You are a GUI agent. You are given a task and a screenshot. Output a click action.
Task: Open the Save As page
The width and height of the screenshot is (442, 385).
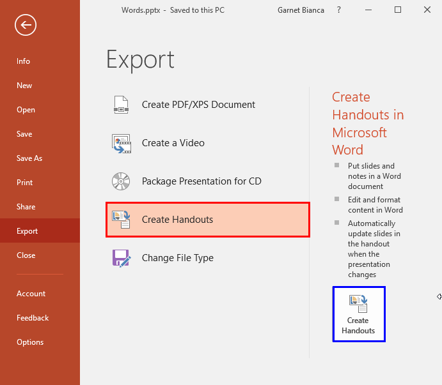(x=29, y=158)
